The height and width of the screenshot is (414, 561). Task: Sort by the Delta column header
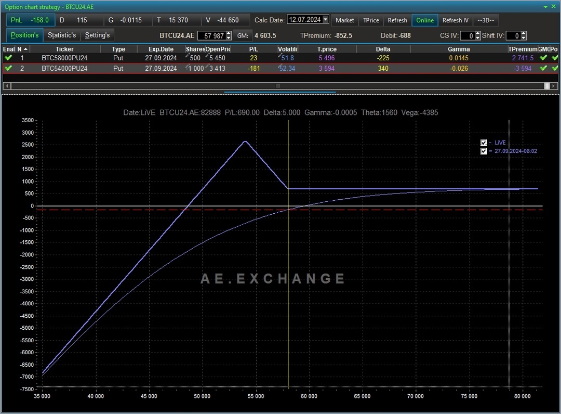pyautogui.click(x=383, y=49)
